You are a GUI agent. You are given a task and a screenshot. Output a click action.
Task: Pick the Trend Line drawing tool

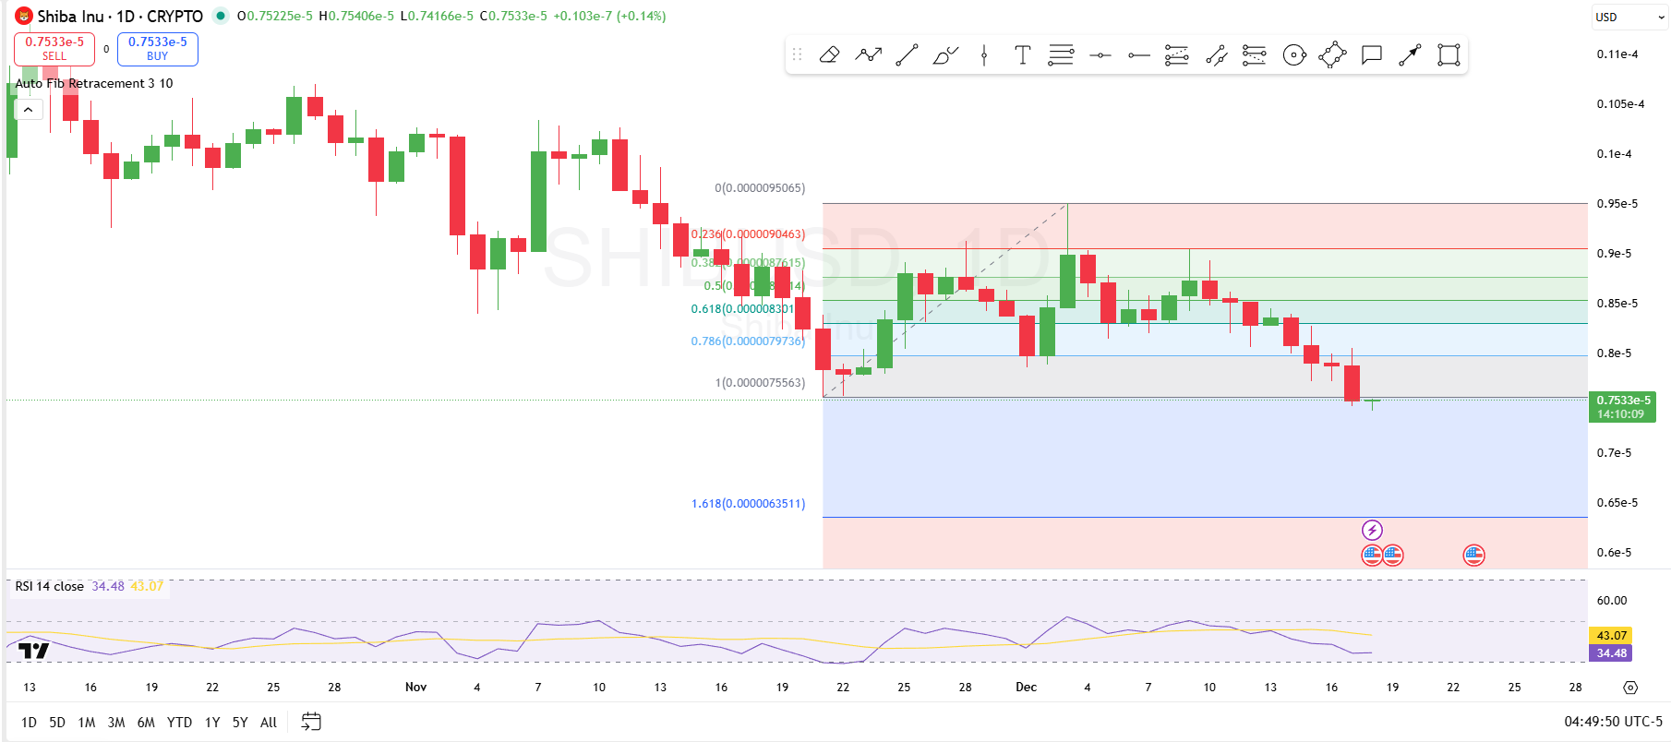[907, 55]
